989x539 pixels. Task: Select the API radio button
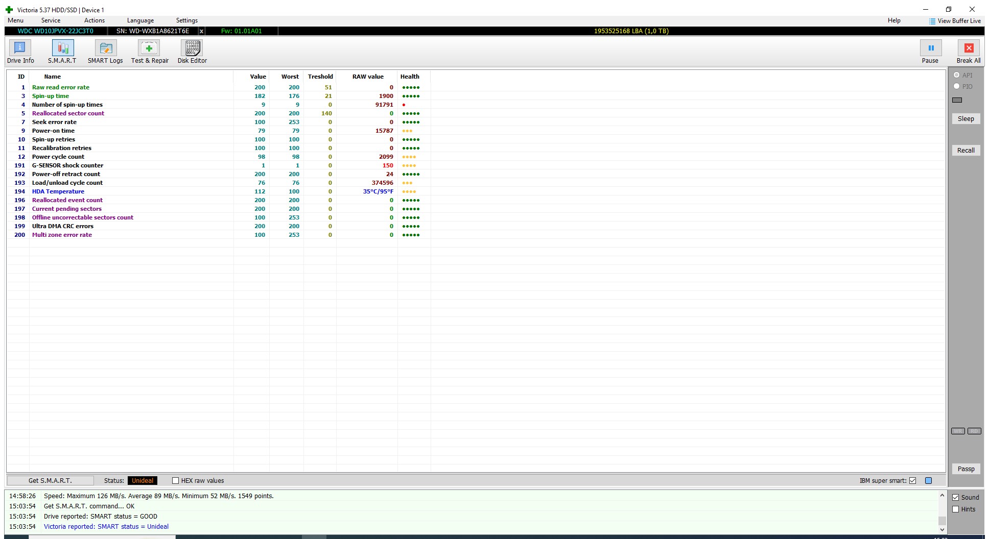(956, 75)
